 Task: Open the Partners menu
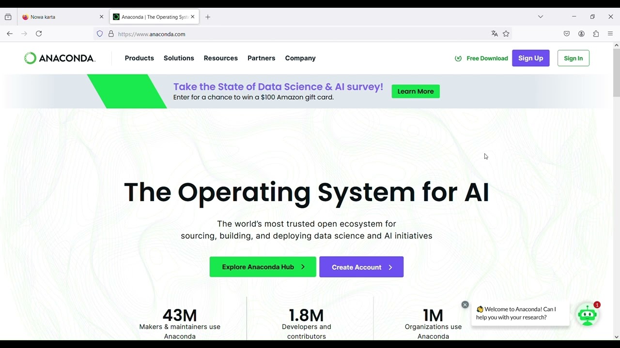262,58
